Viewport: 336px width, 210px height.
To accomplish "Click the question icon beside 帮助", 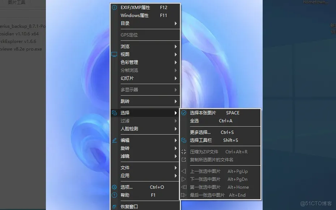I will [x=114, y=195].
